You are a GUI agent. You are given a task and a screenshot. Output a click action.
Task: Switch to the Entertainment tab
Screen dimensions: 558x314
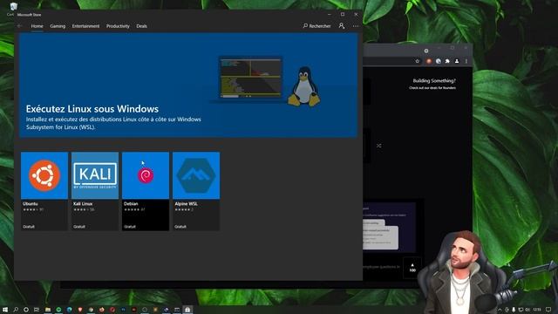(85, 26)
